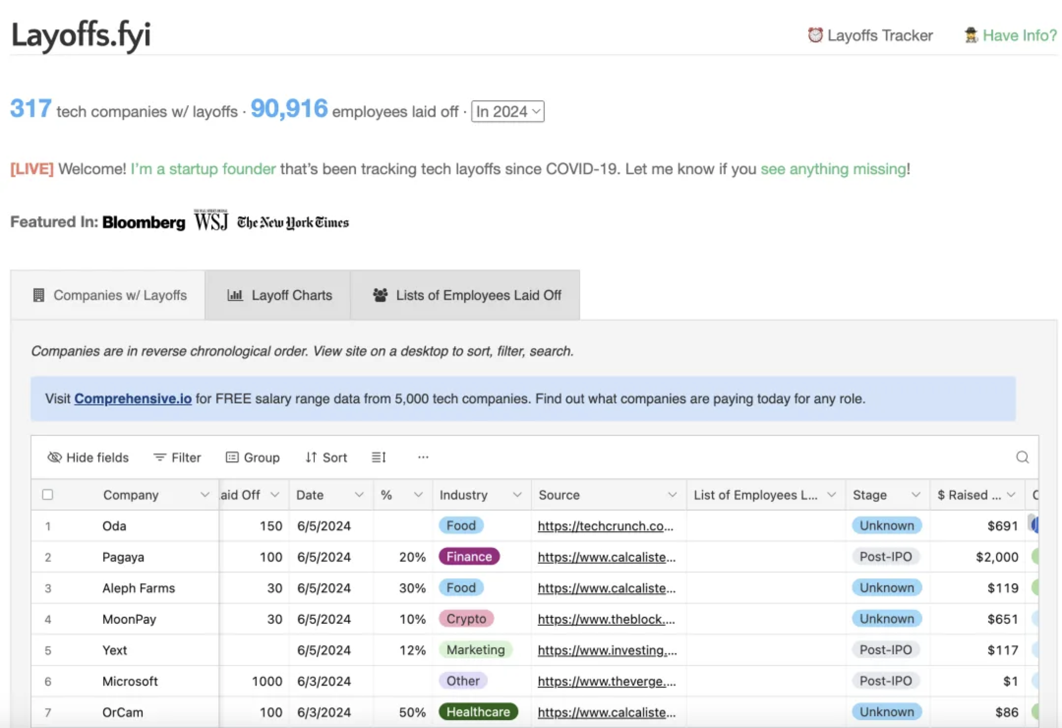Click the 50% cell in OrCam row

tap(403, 712)
